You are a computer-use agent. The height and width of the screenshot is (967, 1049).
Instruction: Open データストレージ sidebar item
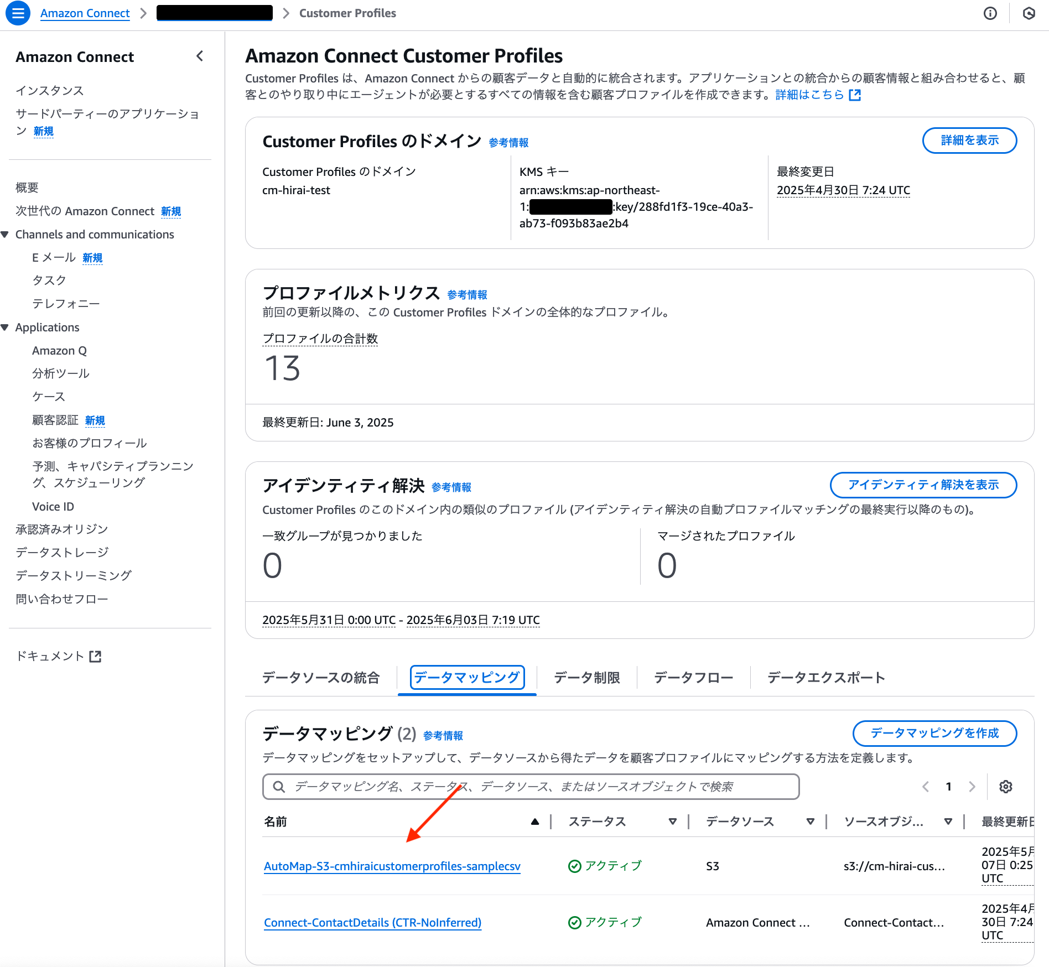point(62,553)
